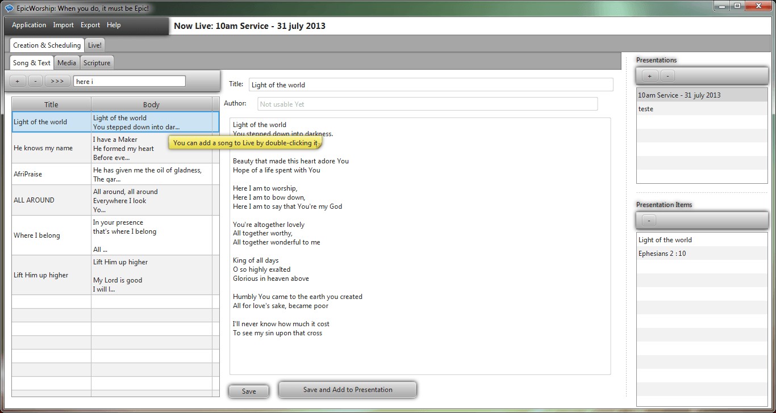Screen dimensions: 776x413
Task: Switch to the Live! tab
Action: pos(95,45)
